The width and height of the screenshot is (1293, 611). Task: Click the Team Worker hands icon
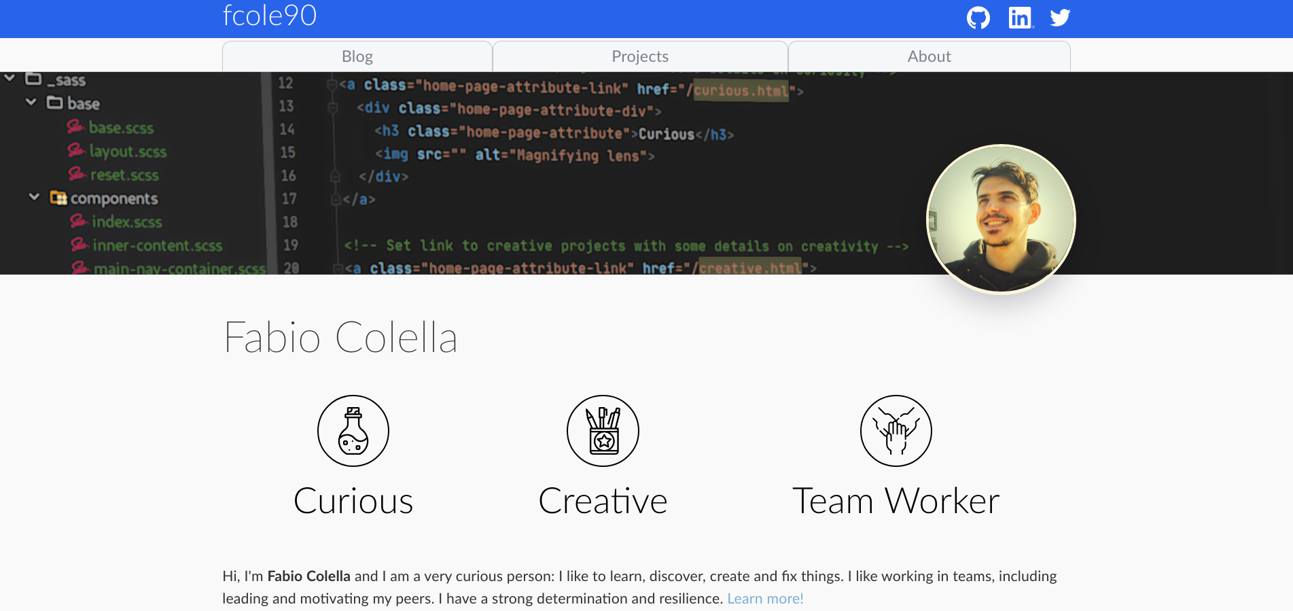[x=896, y=431]
